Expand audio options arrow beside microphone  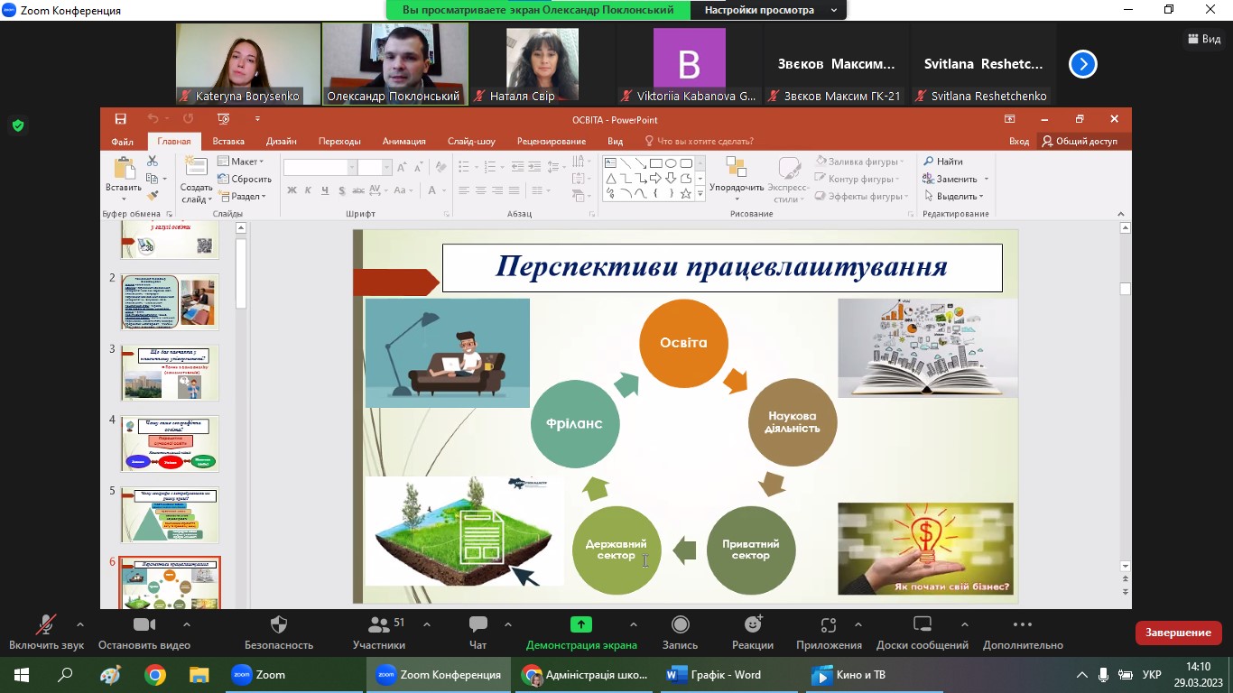(x=80, y=624)
